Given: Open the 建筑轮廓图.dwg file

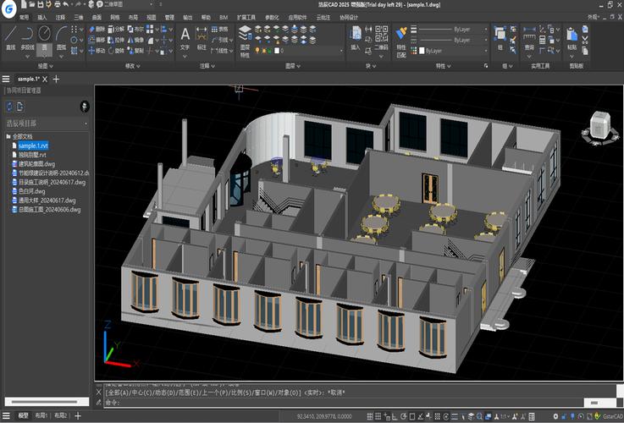Looking at the screenshot, I should 36,164.
